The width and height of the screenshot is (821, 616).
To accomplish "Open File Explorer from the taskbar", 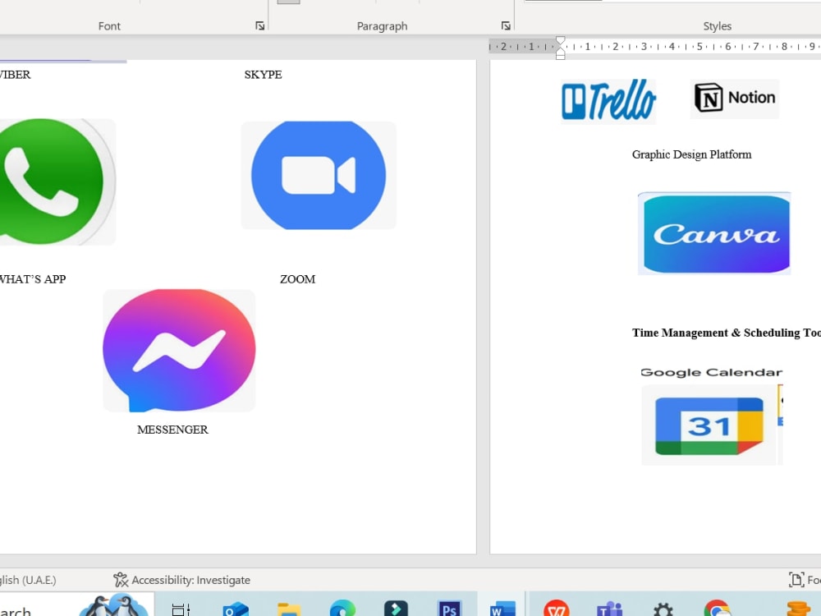I will click(289, 609).
